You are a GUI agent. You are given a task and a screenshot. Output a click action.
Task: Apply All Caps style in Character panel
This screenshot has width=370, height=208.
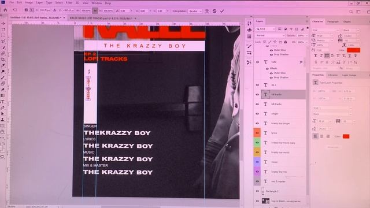327,55
